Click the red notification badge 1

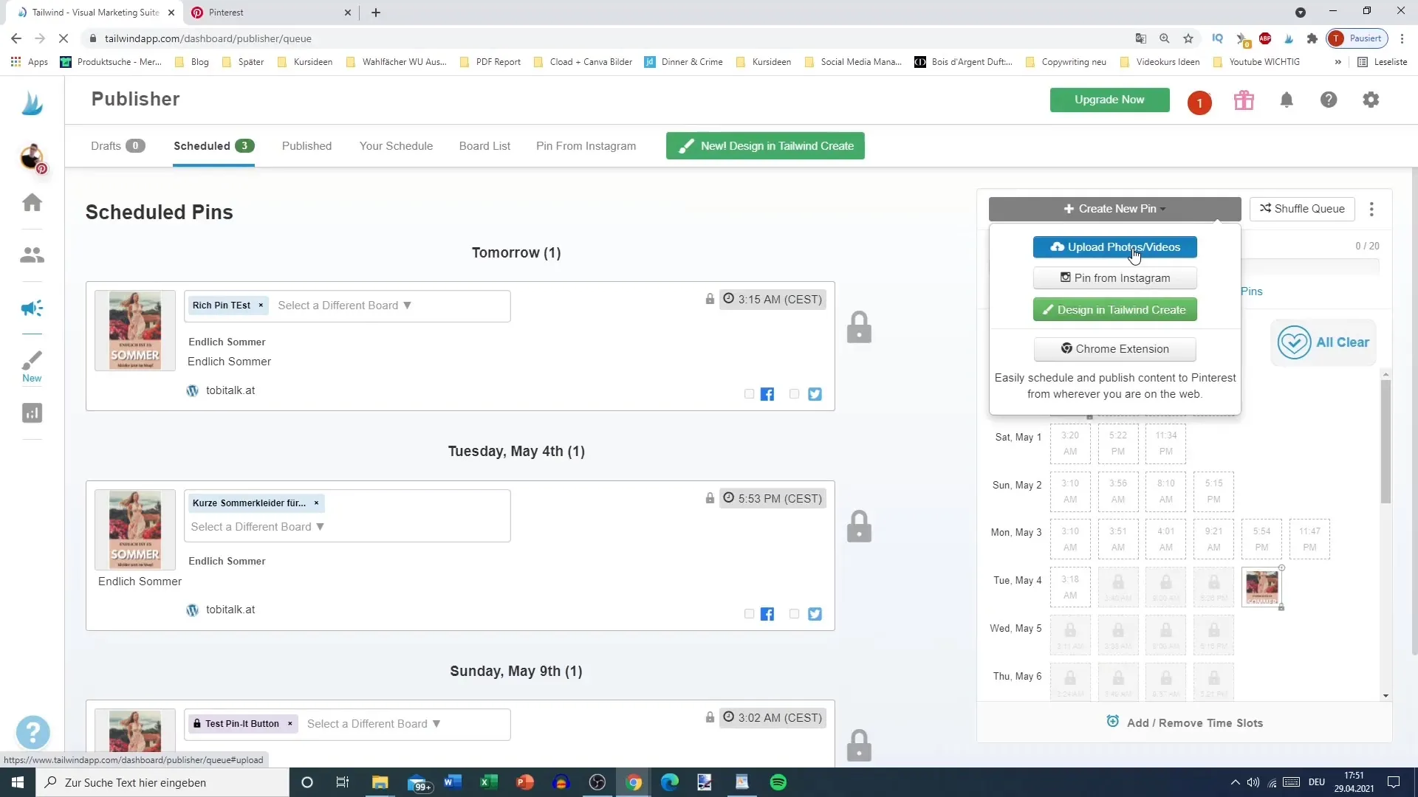click(x=1199, y=103)
